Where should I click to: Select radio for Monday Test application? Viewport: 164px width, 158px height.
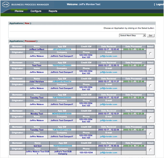pos(150,118)
